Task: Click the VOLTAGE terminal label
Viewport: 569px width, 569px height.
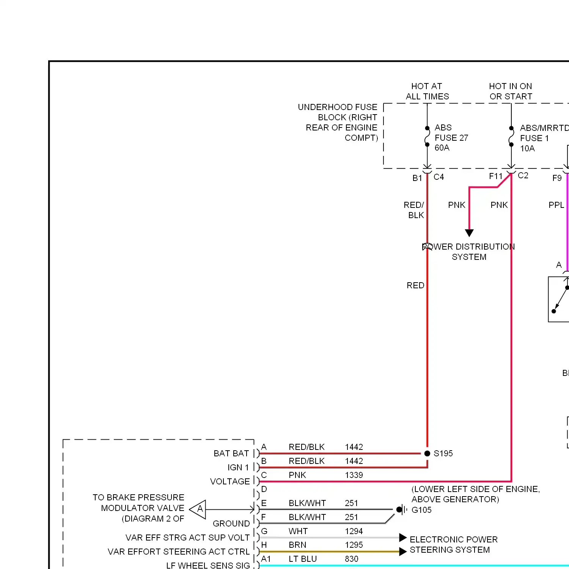Action: click(x=230, y=481)
